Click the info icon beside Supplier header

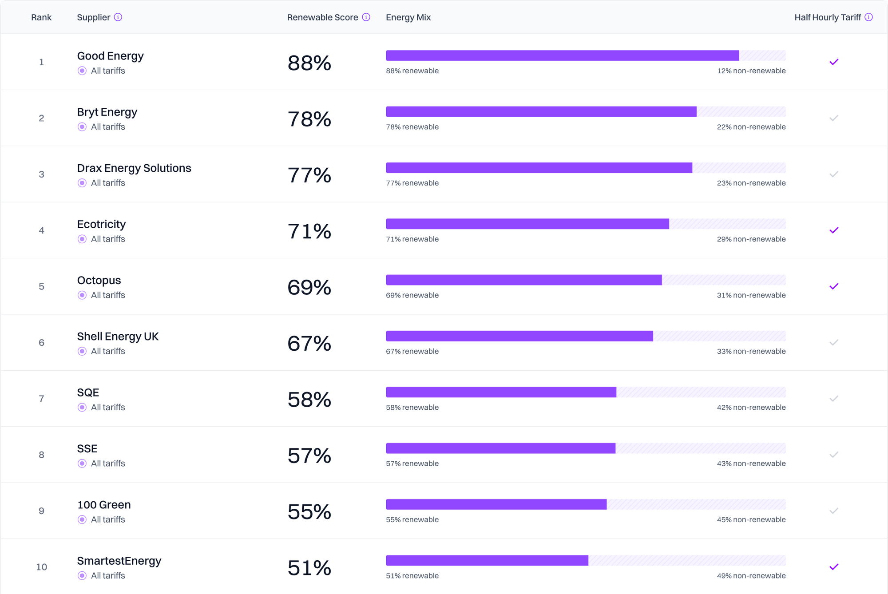coord(118,17)
